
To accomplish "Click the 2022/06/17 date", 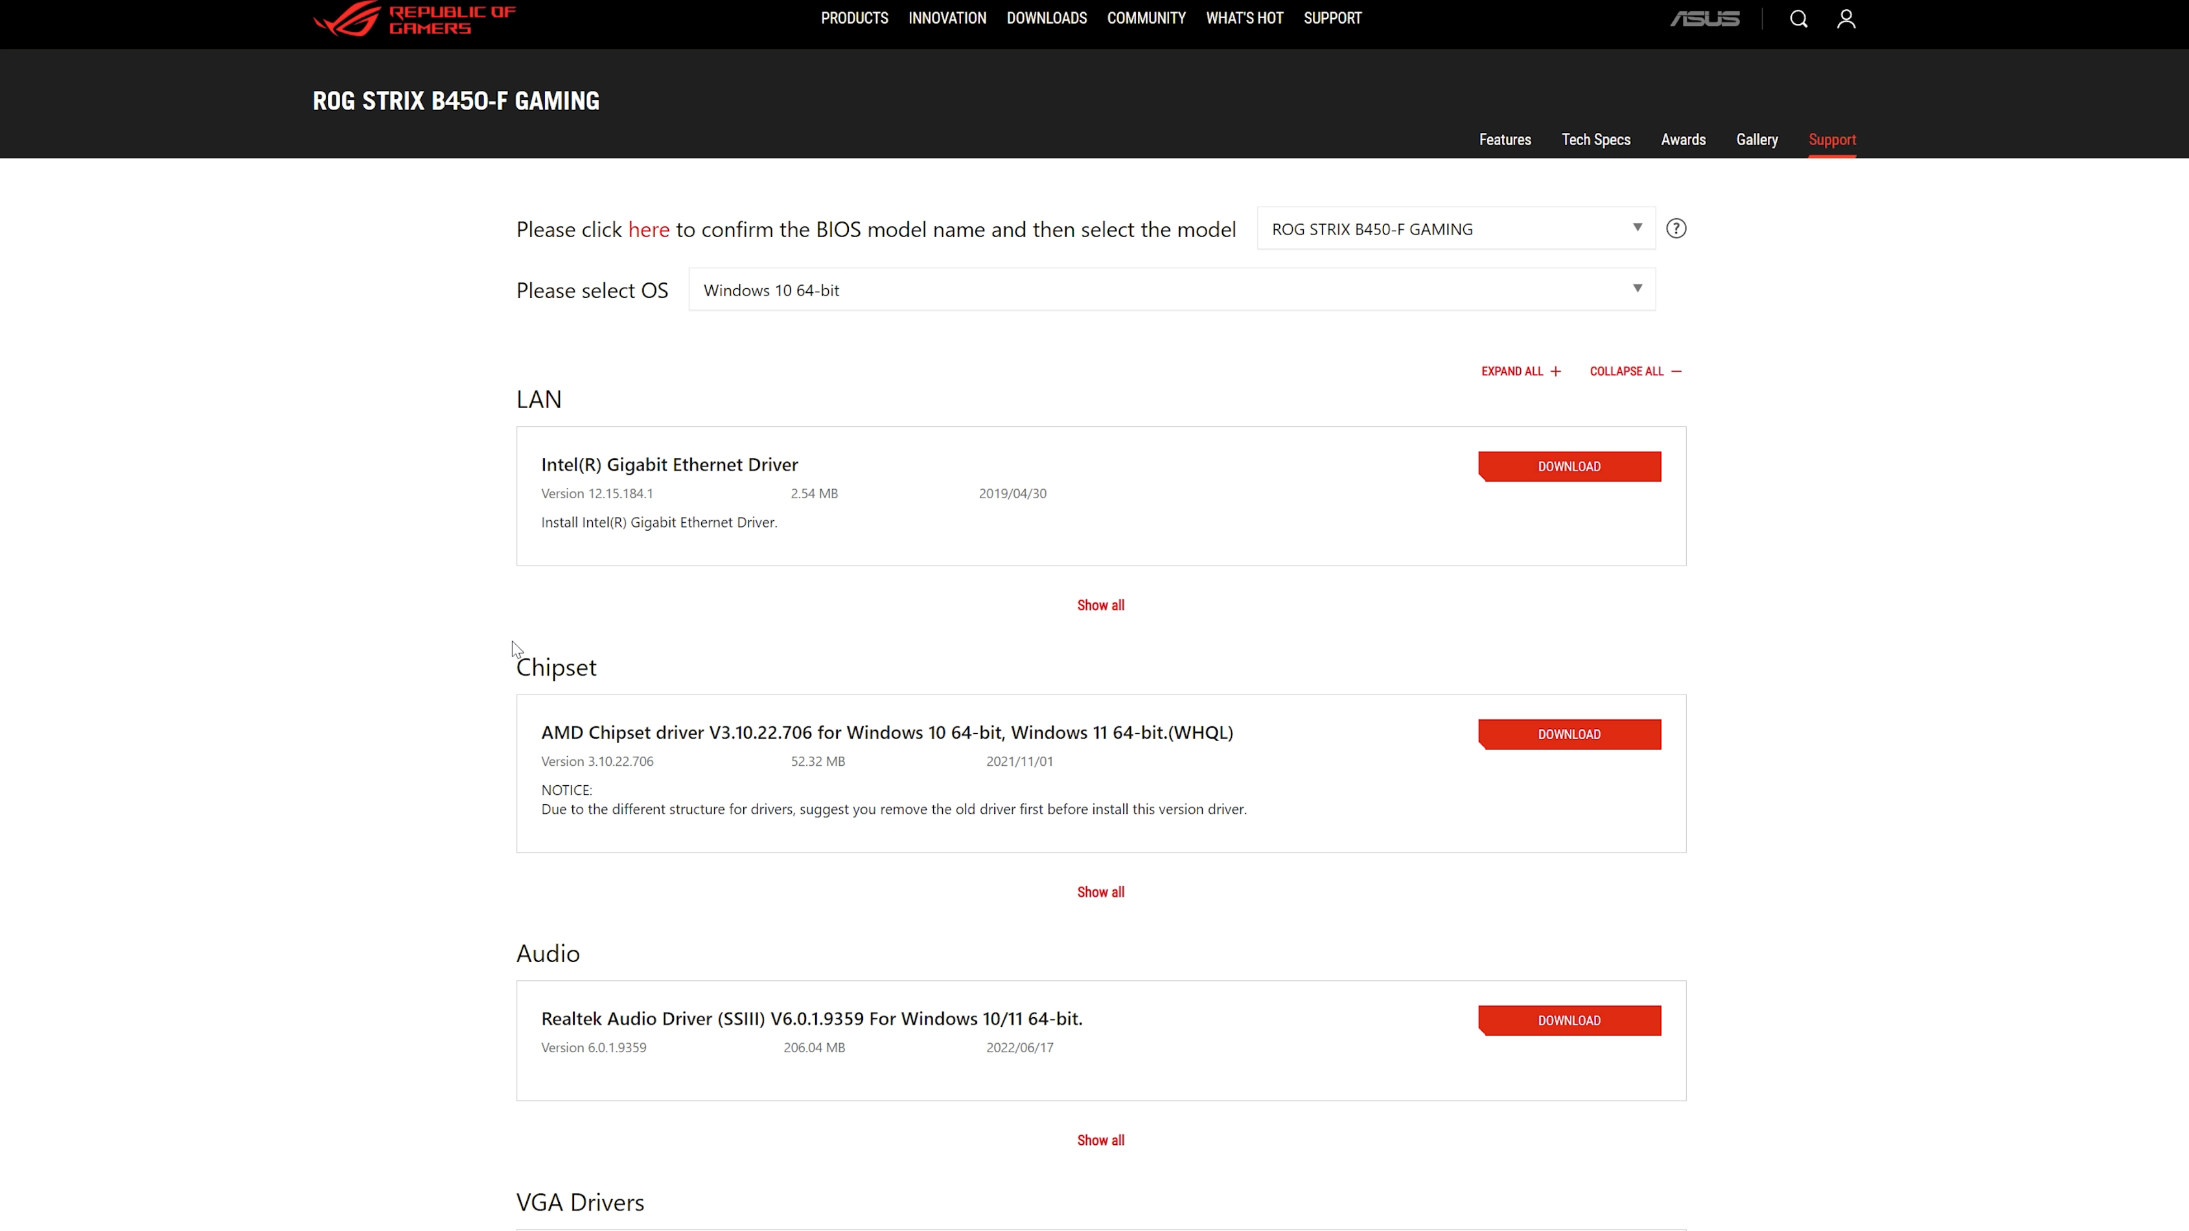I will 1020,1048.
